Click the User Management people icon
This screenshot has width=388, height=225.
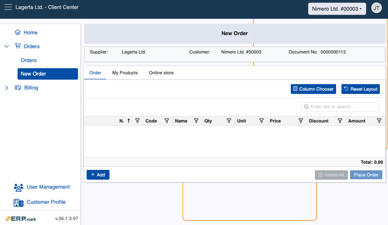[18, 187]
